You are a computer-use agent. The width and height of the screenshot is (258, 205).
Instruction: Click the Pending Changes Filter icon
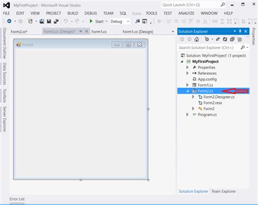(207, 39)
